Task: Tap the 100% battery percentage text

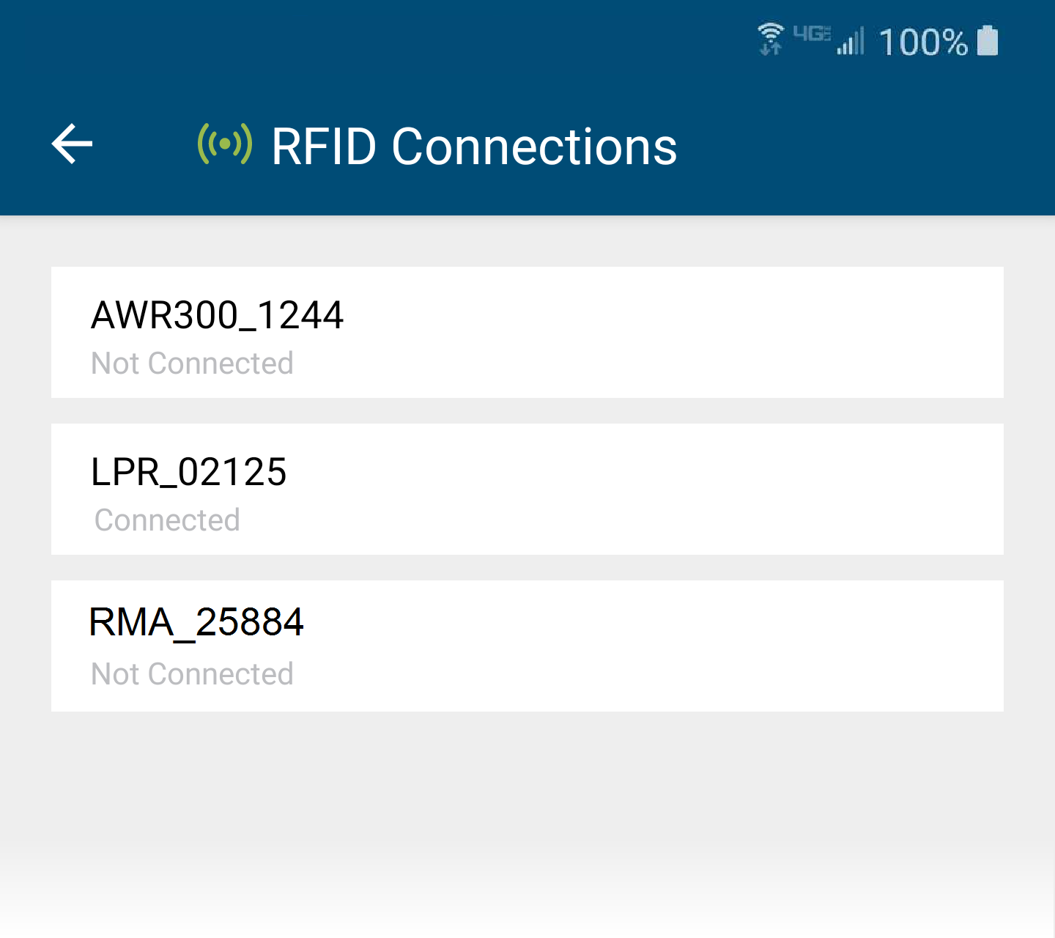Action: click(x=923, y=43)
